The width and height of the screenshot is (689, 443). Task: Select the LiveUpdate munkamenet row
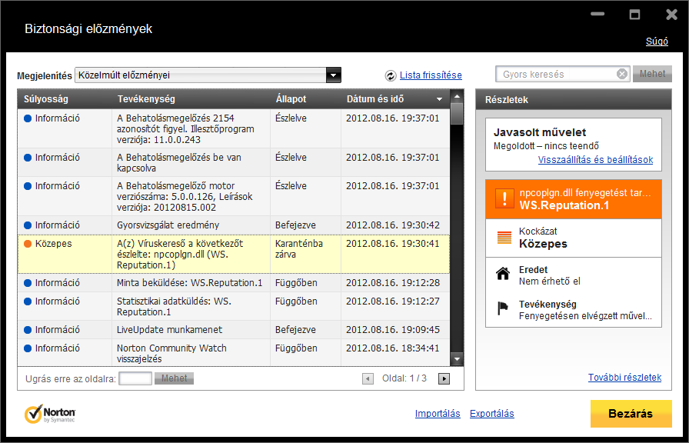click(234, 330)
